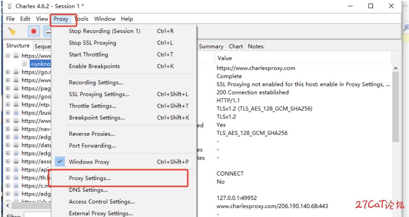
Task: Expand the https://pag tree node
Action: (x=8, y=88)
